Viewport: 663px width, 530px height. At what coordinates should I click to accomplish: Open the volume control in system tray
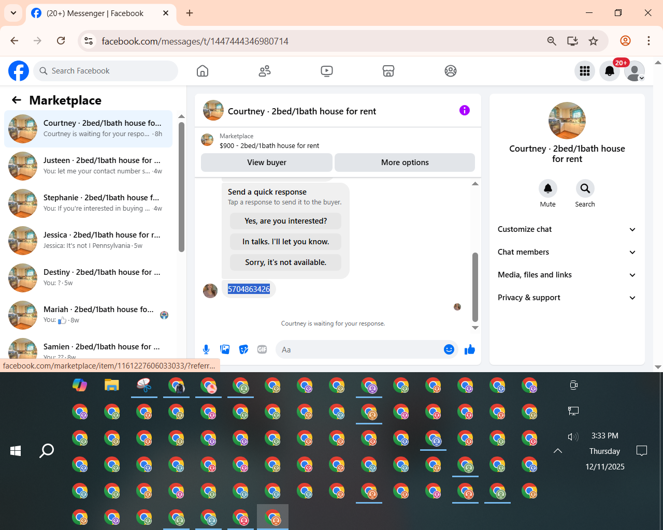tap(573, 437)
